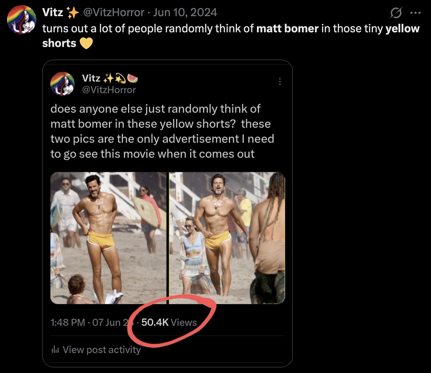
Task: Open the right beach photo thumbnail
Action: [227, 238]
